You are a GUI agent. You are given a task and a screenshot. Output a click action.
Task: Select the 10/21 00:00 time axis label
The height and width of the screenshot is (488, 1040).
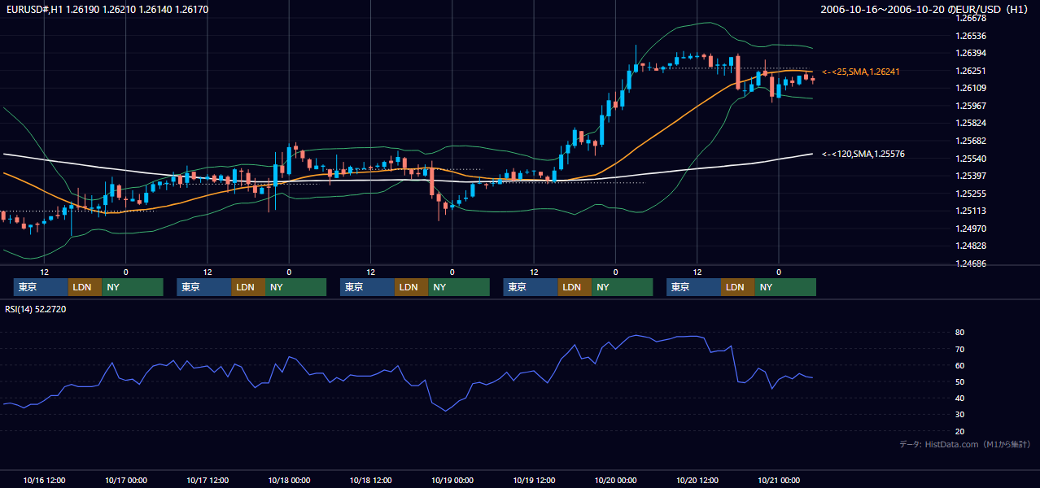click(779, 480)
